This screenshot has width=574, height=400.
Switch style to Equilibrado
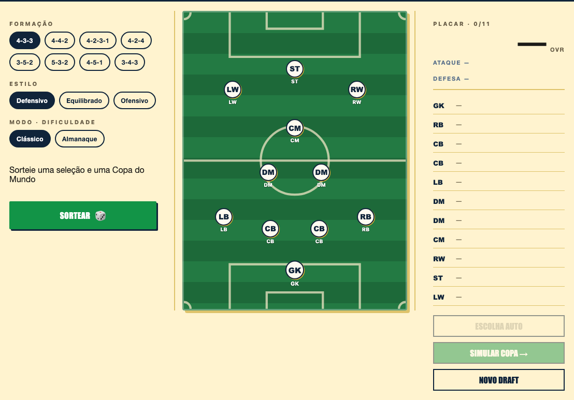84,100
